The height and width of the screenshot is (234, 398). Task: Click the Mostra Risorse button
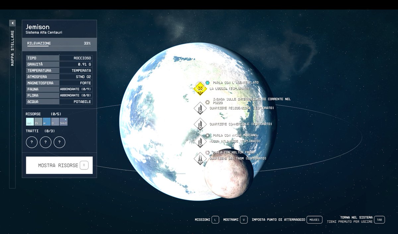coord(59,165)
